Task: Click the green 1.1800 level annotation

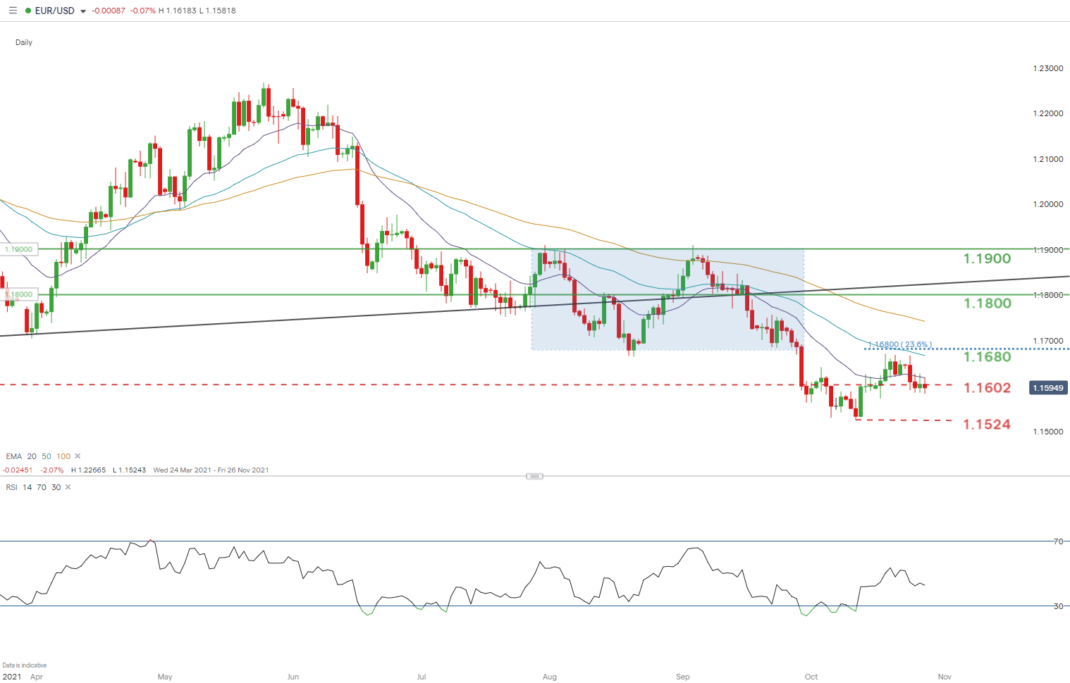Action: tap(987, 303)
